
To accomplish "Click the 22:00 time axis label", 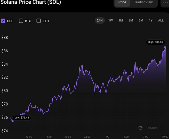I will pos(87,137).
